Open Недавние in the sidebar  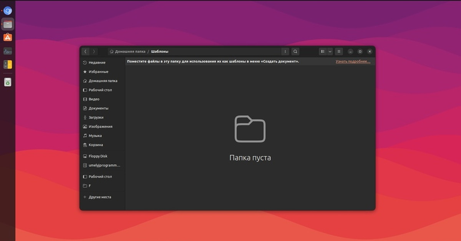[x=97, y=63]
